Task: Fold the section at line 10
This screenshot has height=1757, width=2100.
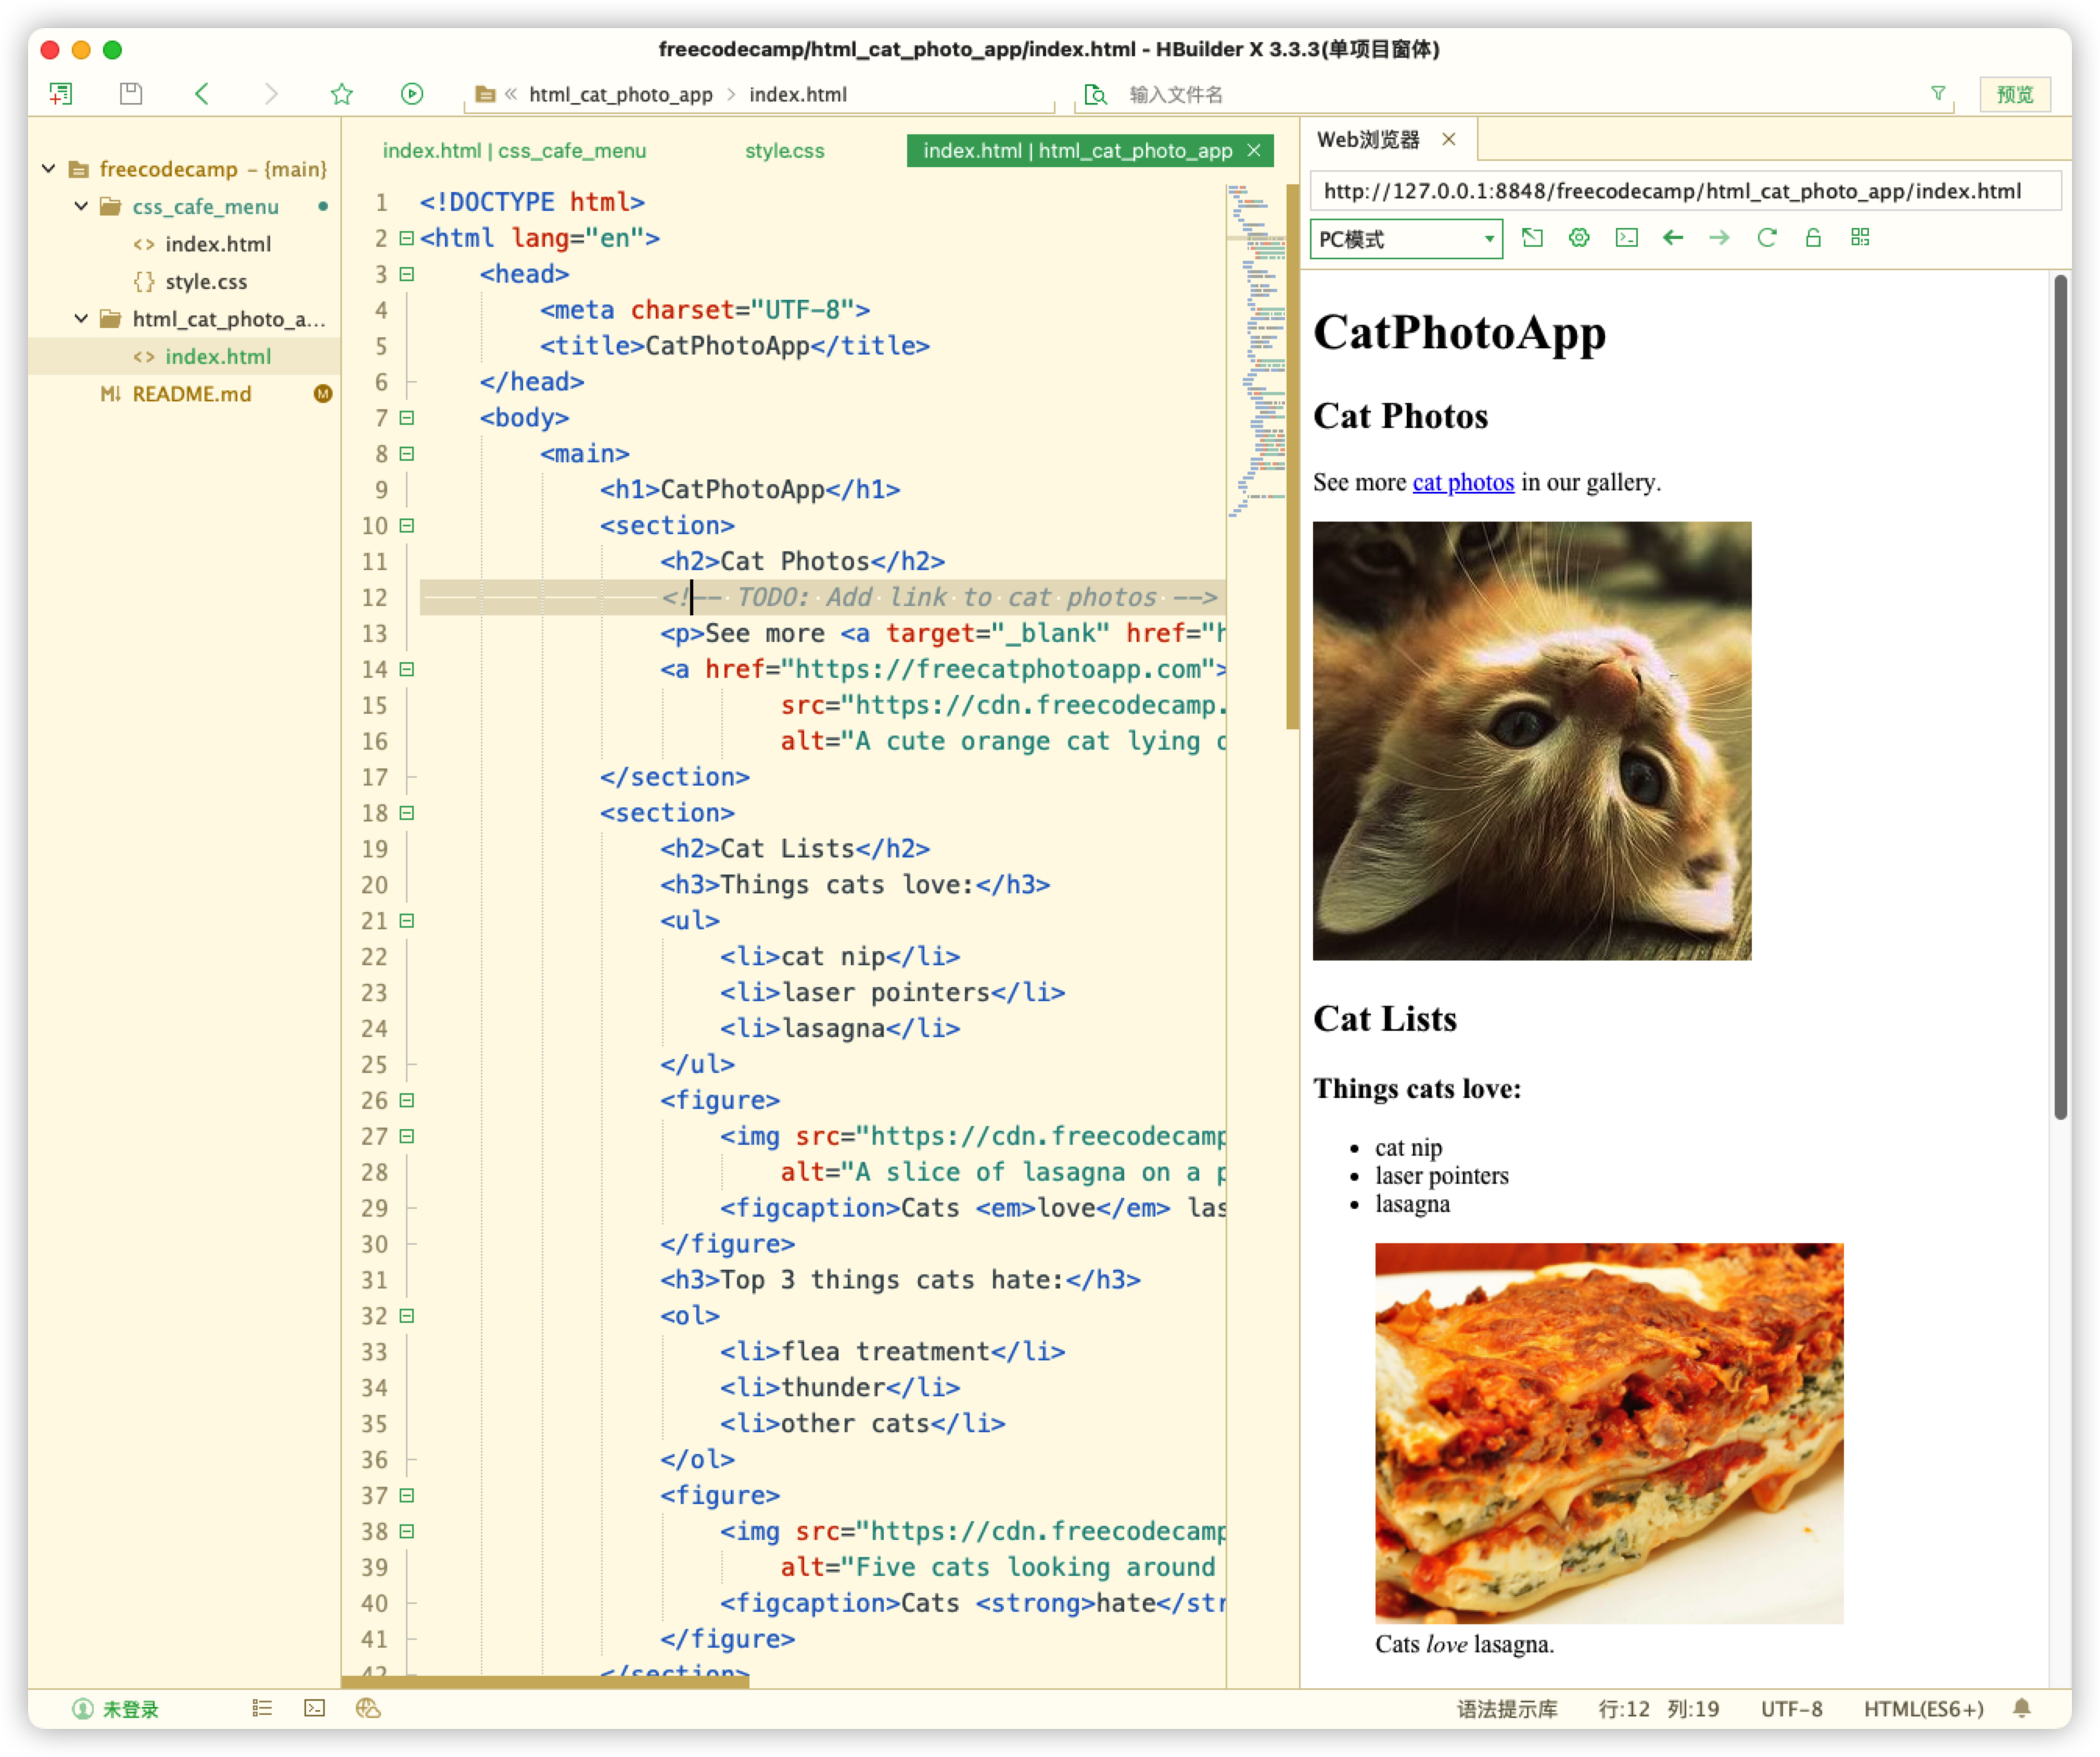Action: (x=406, y=526)
